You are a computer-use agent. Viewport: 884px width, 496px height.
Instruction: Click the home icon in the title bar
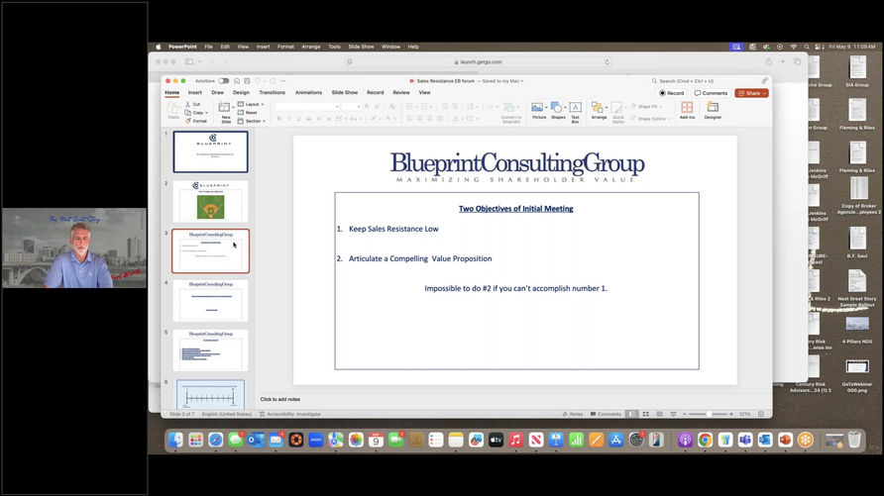click(237, 81)
